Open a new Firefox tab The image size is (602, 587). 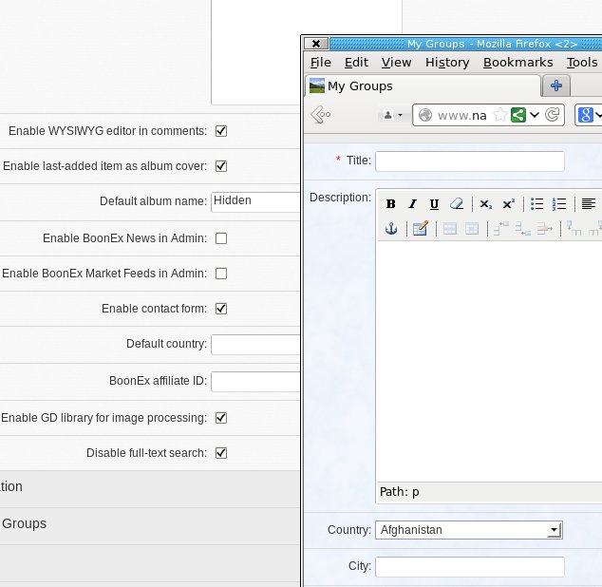(x=556, y=85)
